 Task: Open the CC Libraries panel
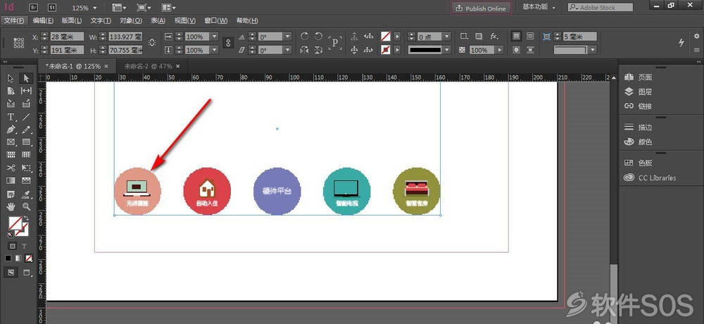point(650,177)
